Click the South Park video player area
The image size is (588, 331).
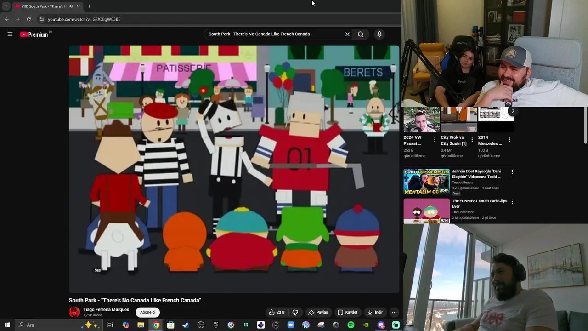[x=234, y=169]
